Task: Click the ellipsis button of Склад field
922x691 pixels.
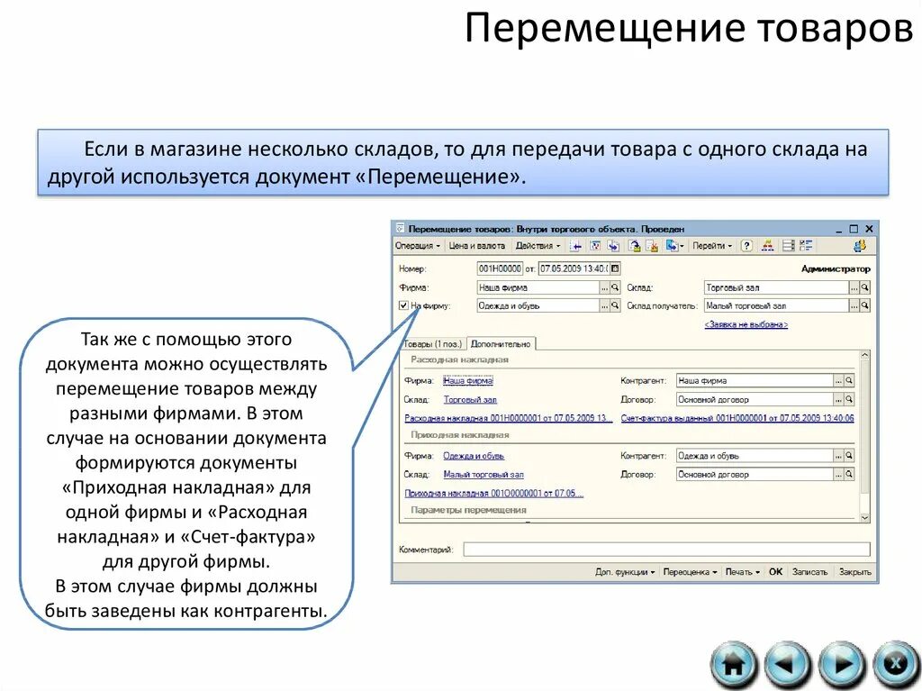Action: tap(854, 287)
